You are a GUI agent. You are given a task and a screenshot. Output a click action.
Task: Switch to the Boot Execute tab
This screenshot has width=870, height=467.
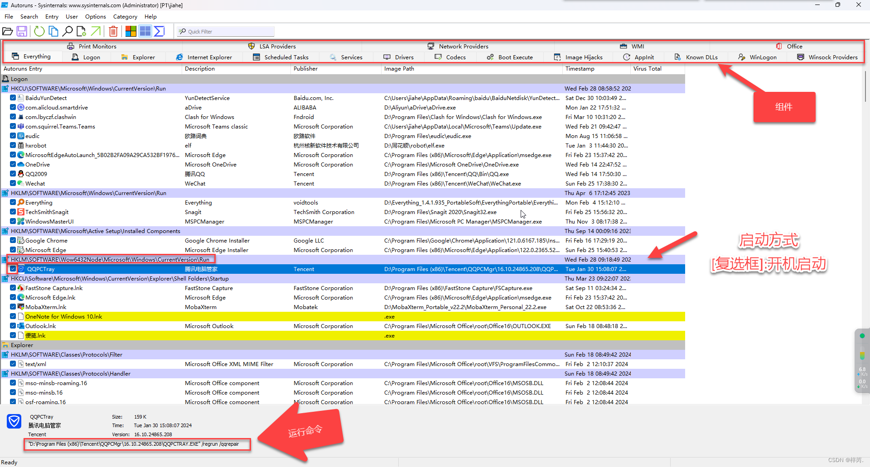[510, 57]
